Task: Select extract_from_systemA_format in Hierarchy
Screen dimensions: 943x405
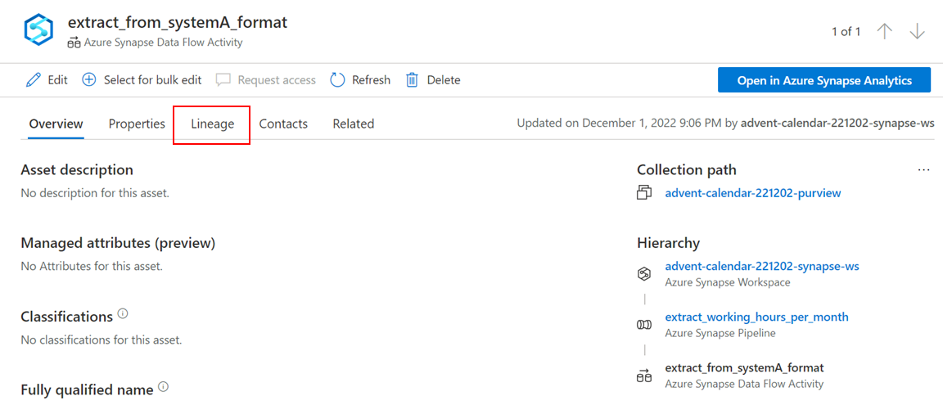Action: point(744,367)
